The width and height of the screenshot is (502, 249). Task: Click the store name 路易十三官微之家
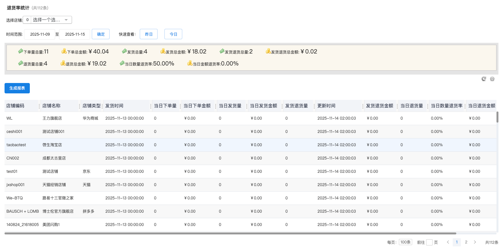pos(58,198)
